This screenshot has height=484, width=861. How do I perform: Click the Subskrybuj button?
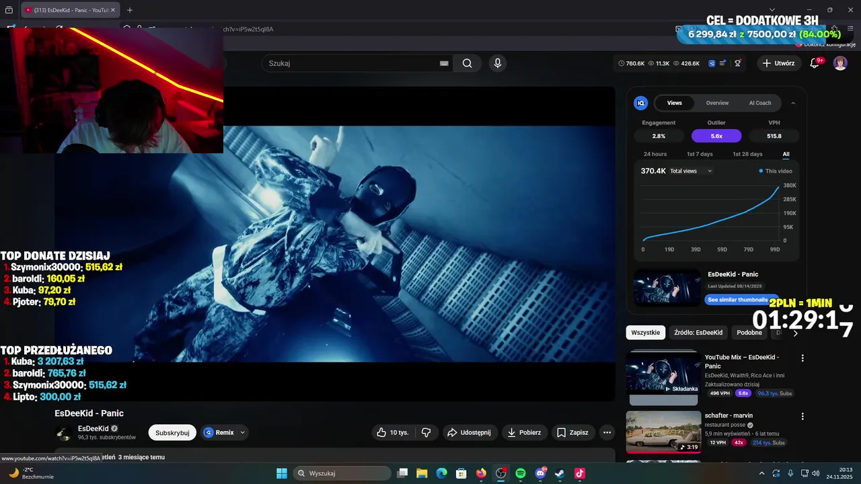(x=172, y=432)
